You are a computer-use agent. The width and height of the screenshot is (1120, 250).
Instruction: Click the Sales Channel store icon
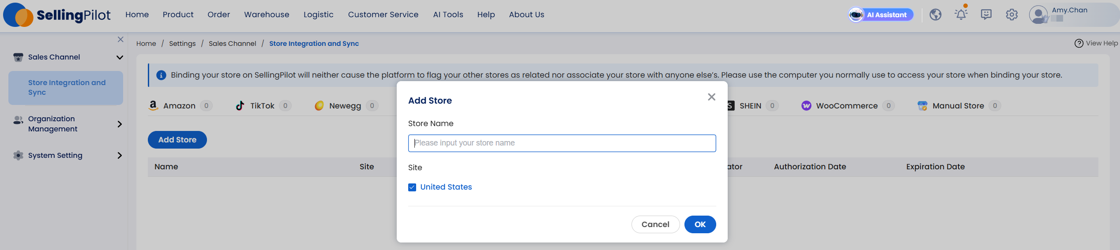pos(18,57)
